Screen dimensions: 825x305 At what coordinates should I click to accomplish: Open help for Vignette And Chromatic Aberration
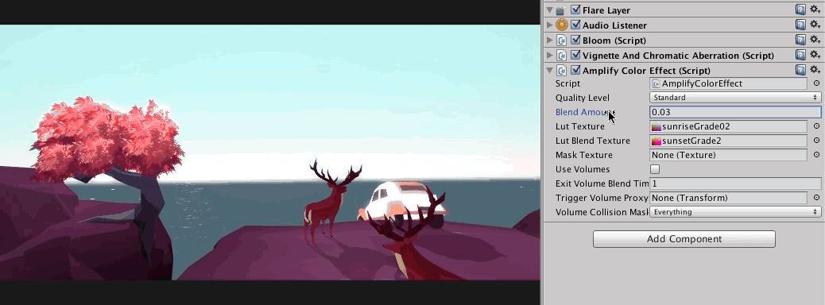coord(800,56)
